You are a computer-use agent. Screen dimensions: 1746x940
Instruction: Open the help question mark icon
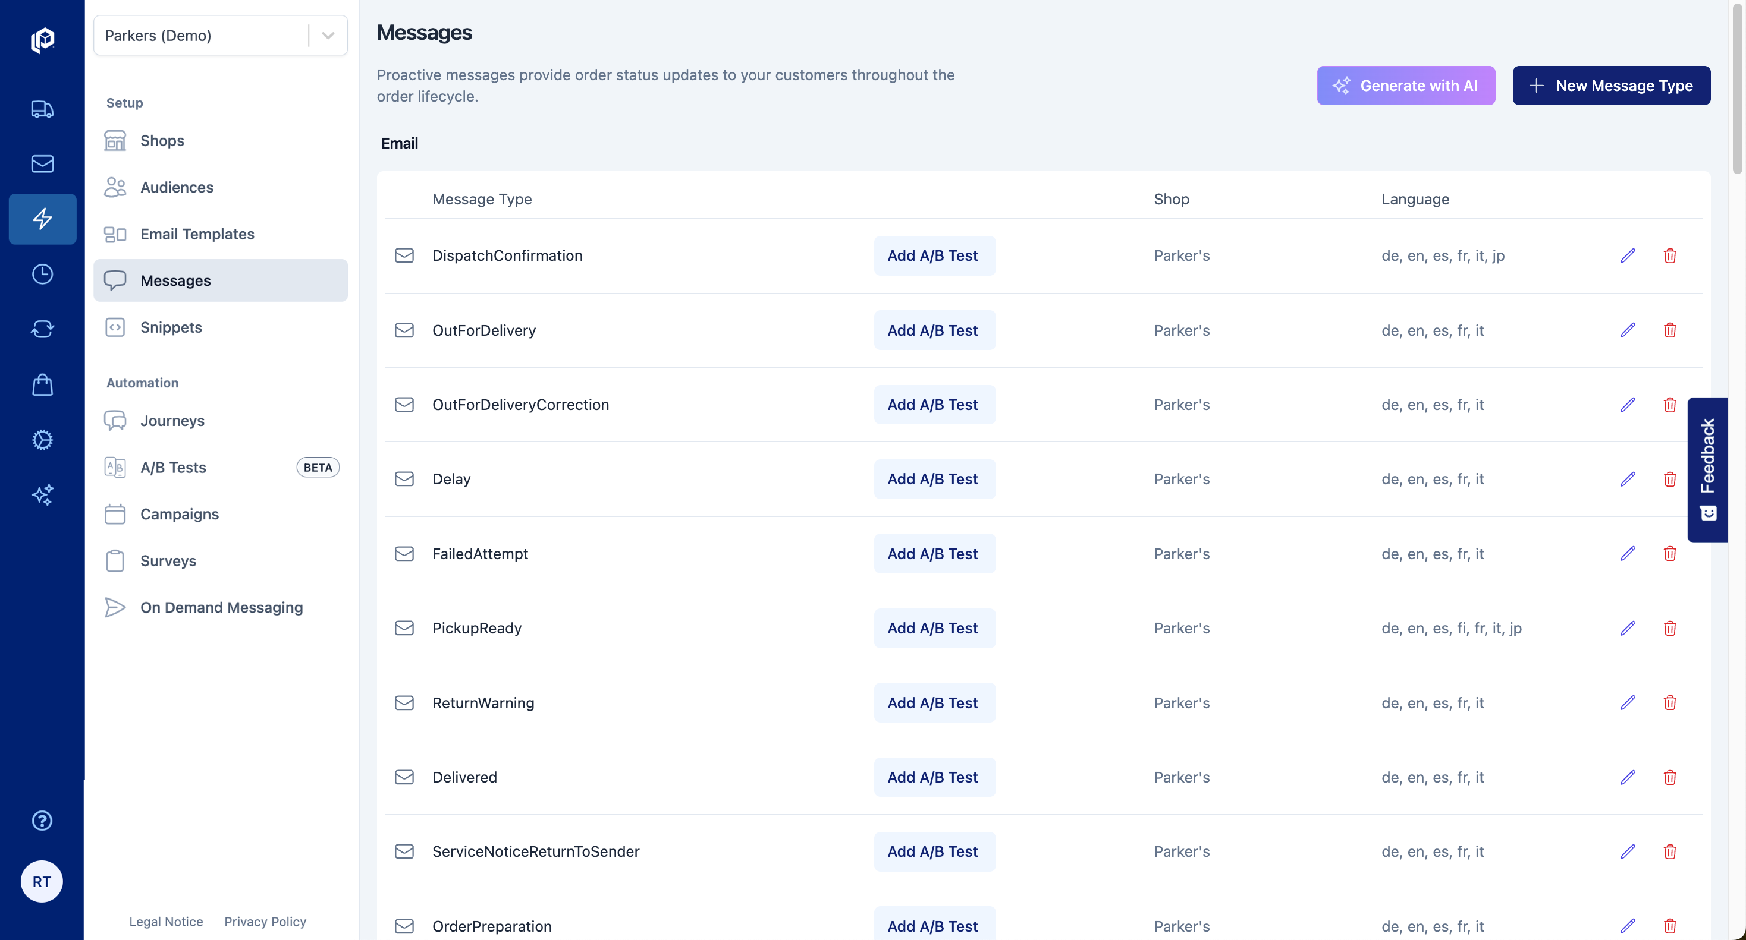(42, 820)
